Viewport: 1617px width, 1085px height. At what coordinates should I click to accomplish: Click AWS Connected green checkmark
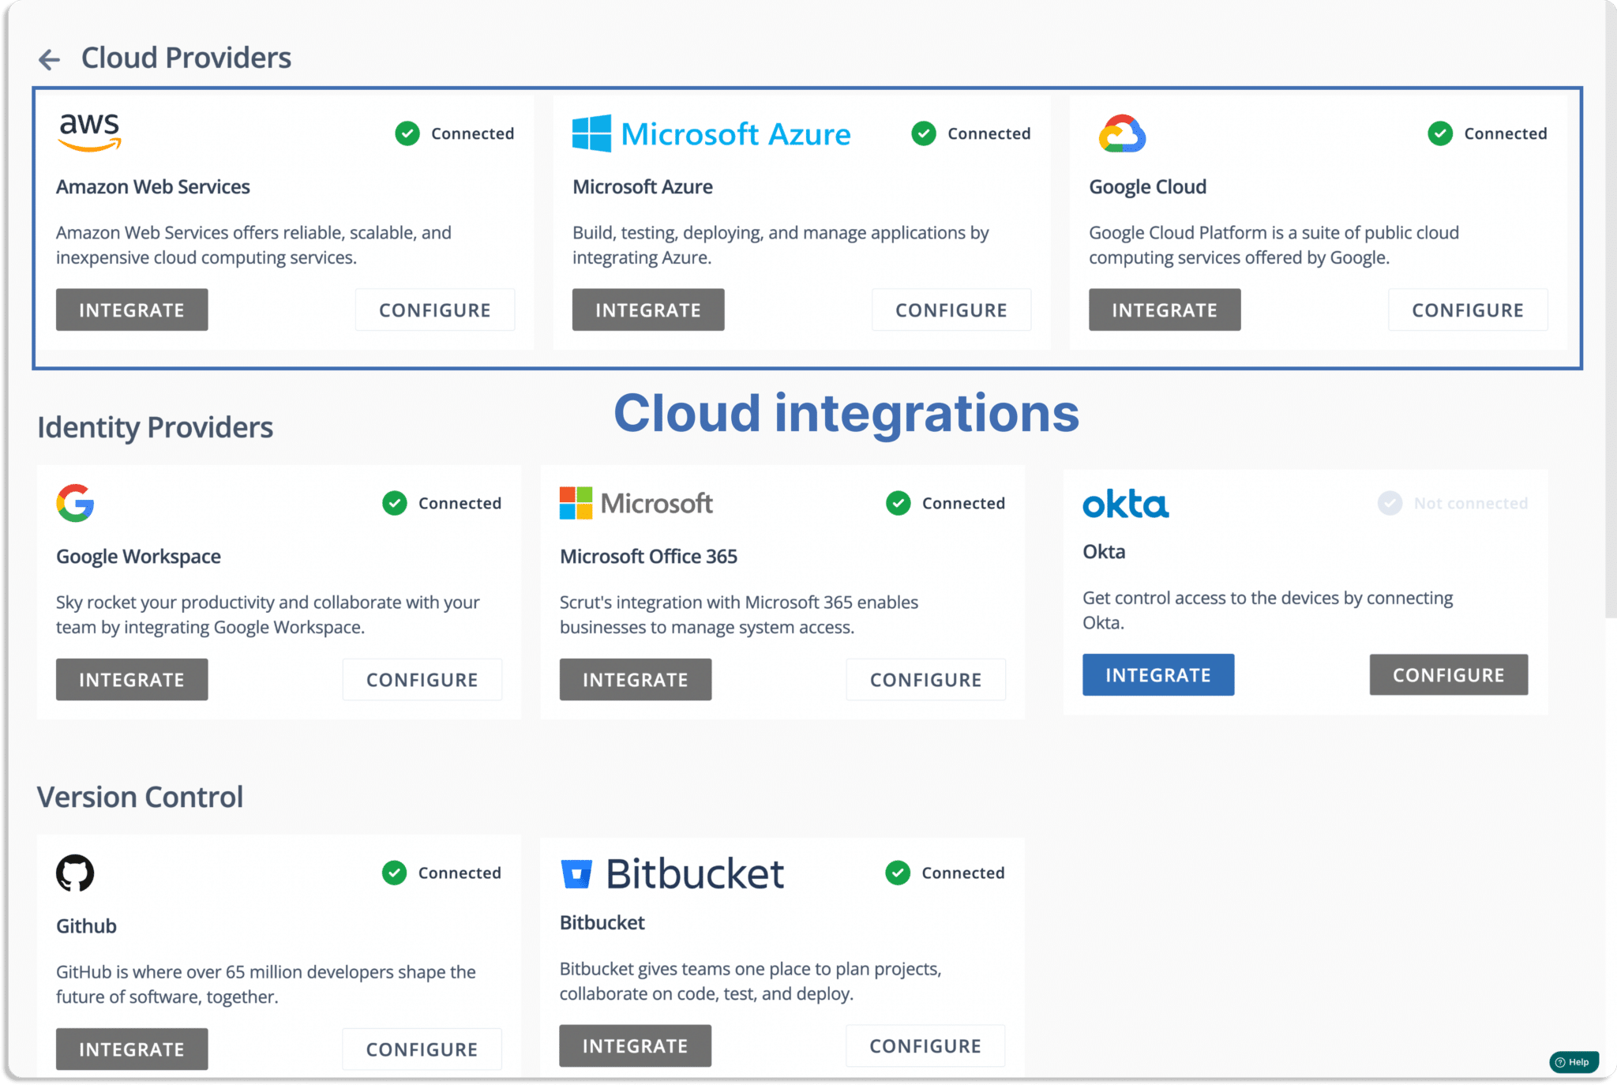[x=407, y=133]
